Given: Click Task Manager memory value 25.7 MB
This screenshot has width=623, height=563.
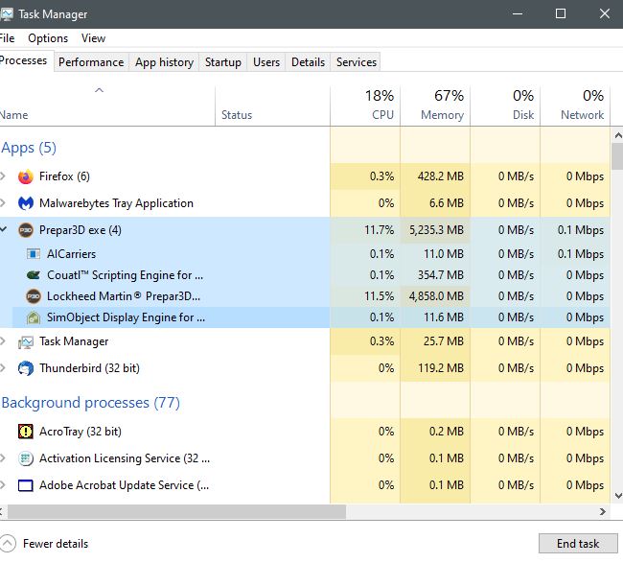Looking at the screenshot, I should pyautogui.click(x=444, y=341).
